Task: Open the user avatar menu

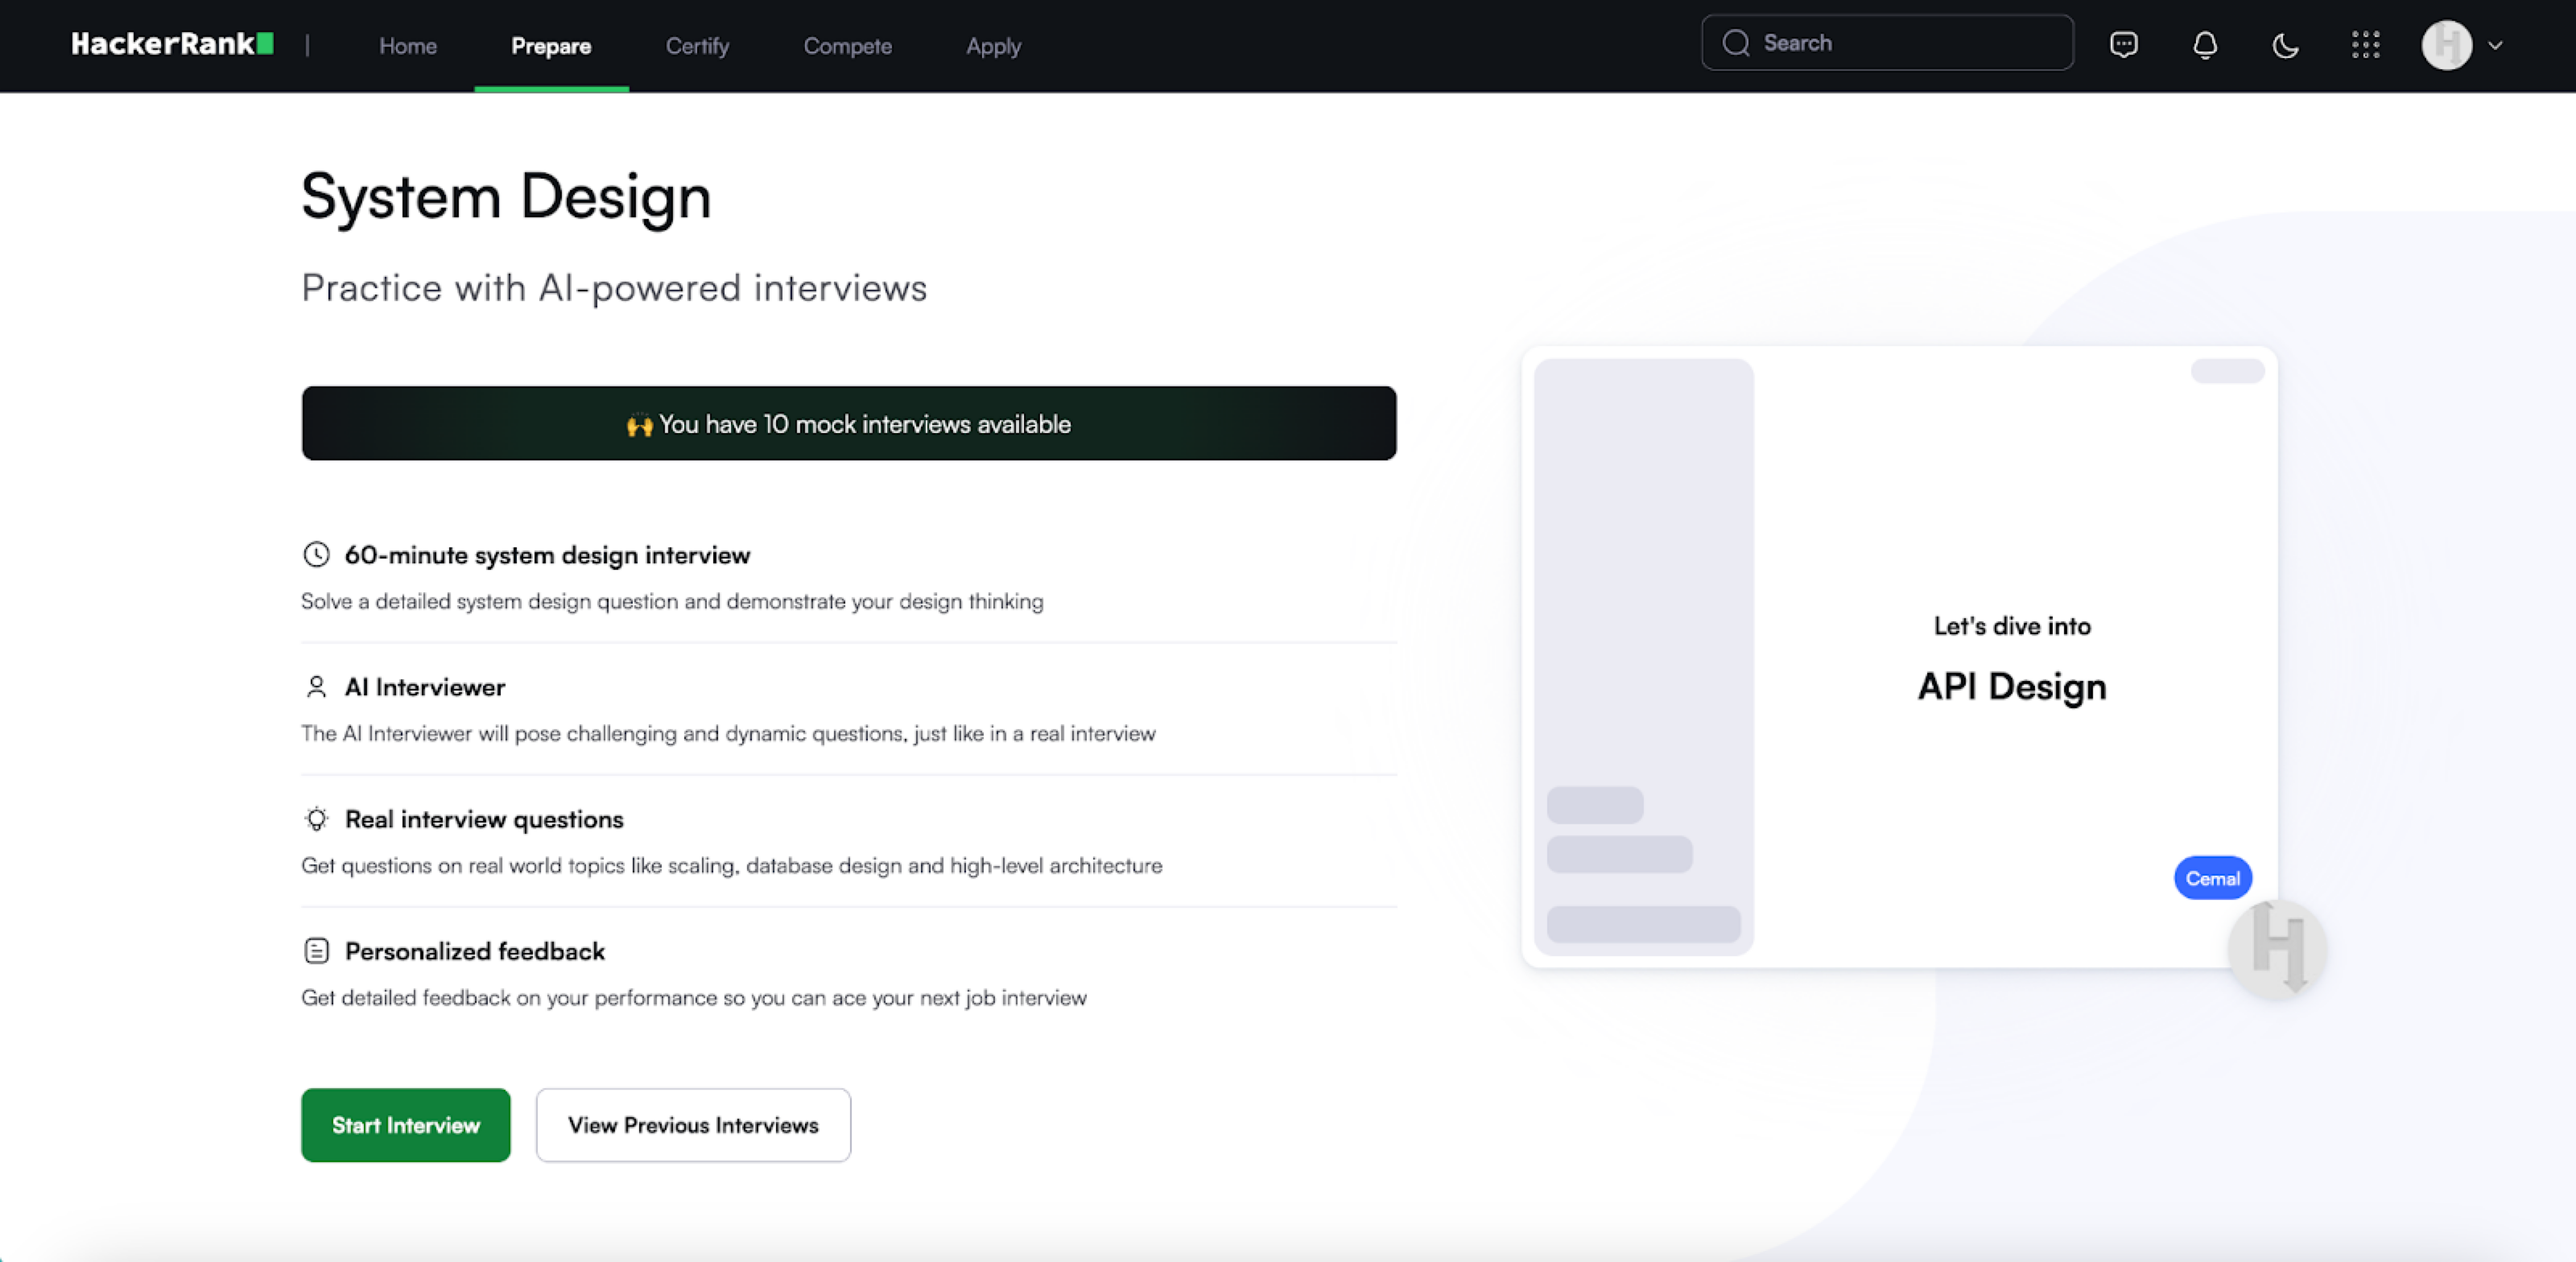Action: (x=2446, y=45)
